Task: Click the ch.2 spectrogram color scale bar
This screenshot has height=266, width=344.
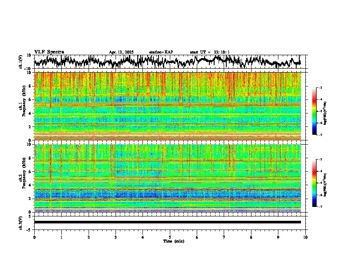Action: tap(314, 183)
